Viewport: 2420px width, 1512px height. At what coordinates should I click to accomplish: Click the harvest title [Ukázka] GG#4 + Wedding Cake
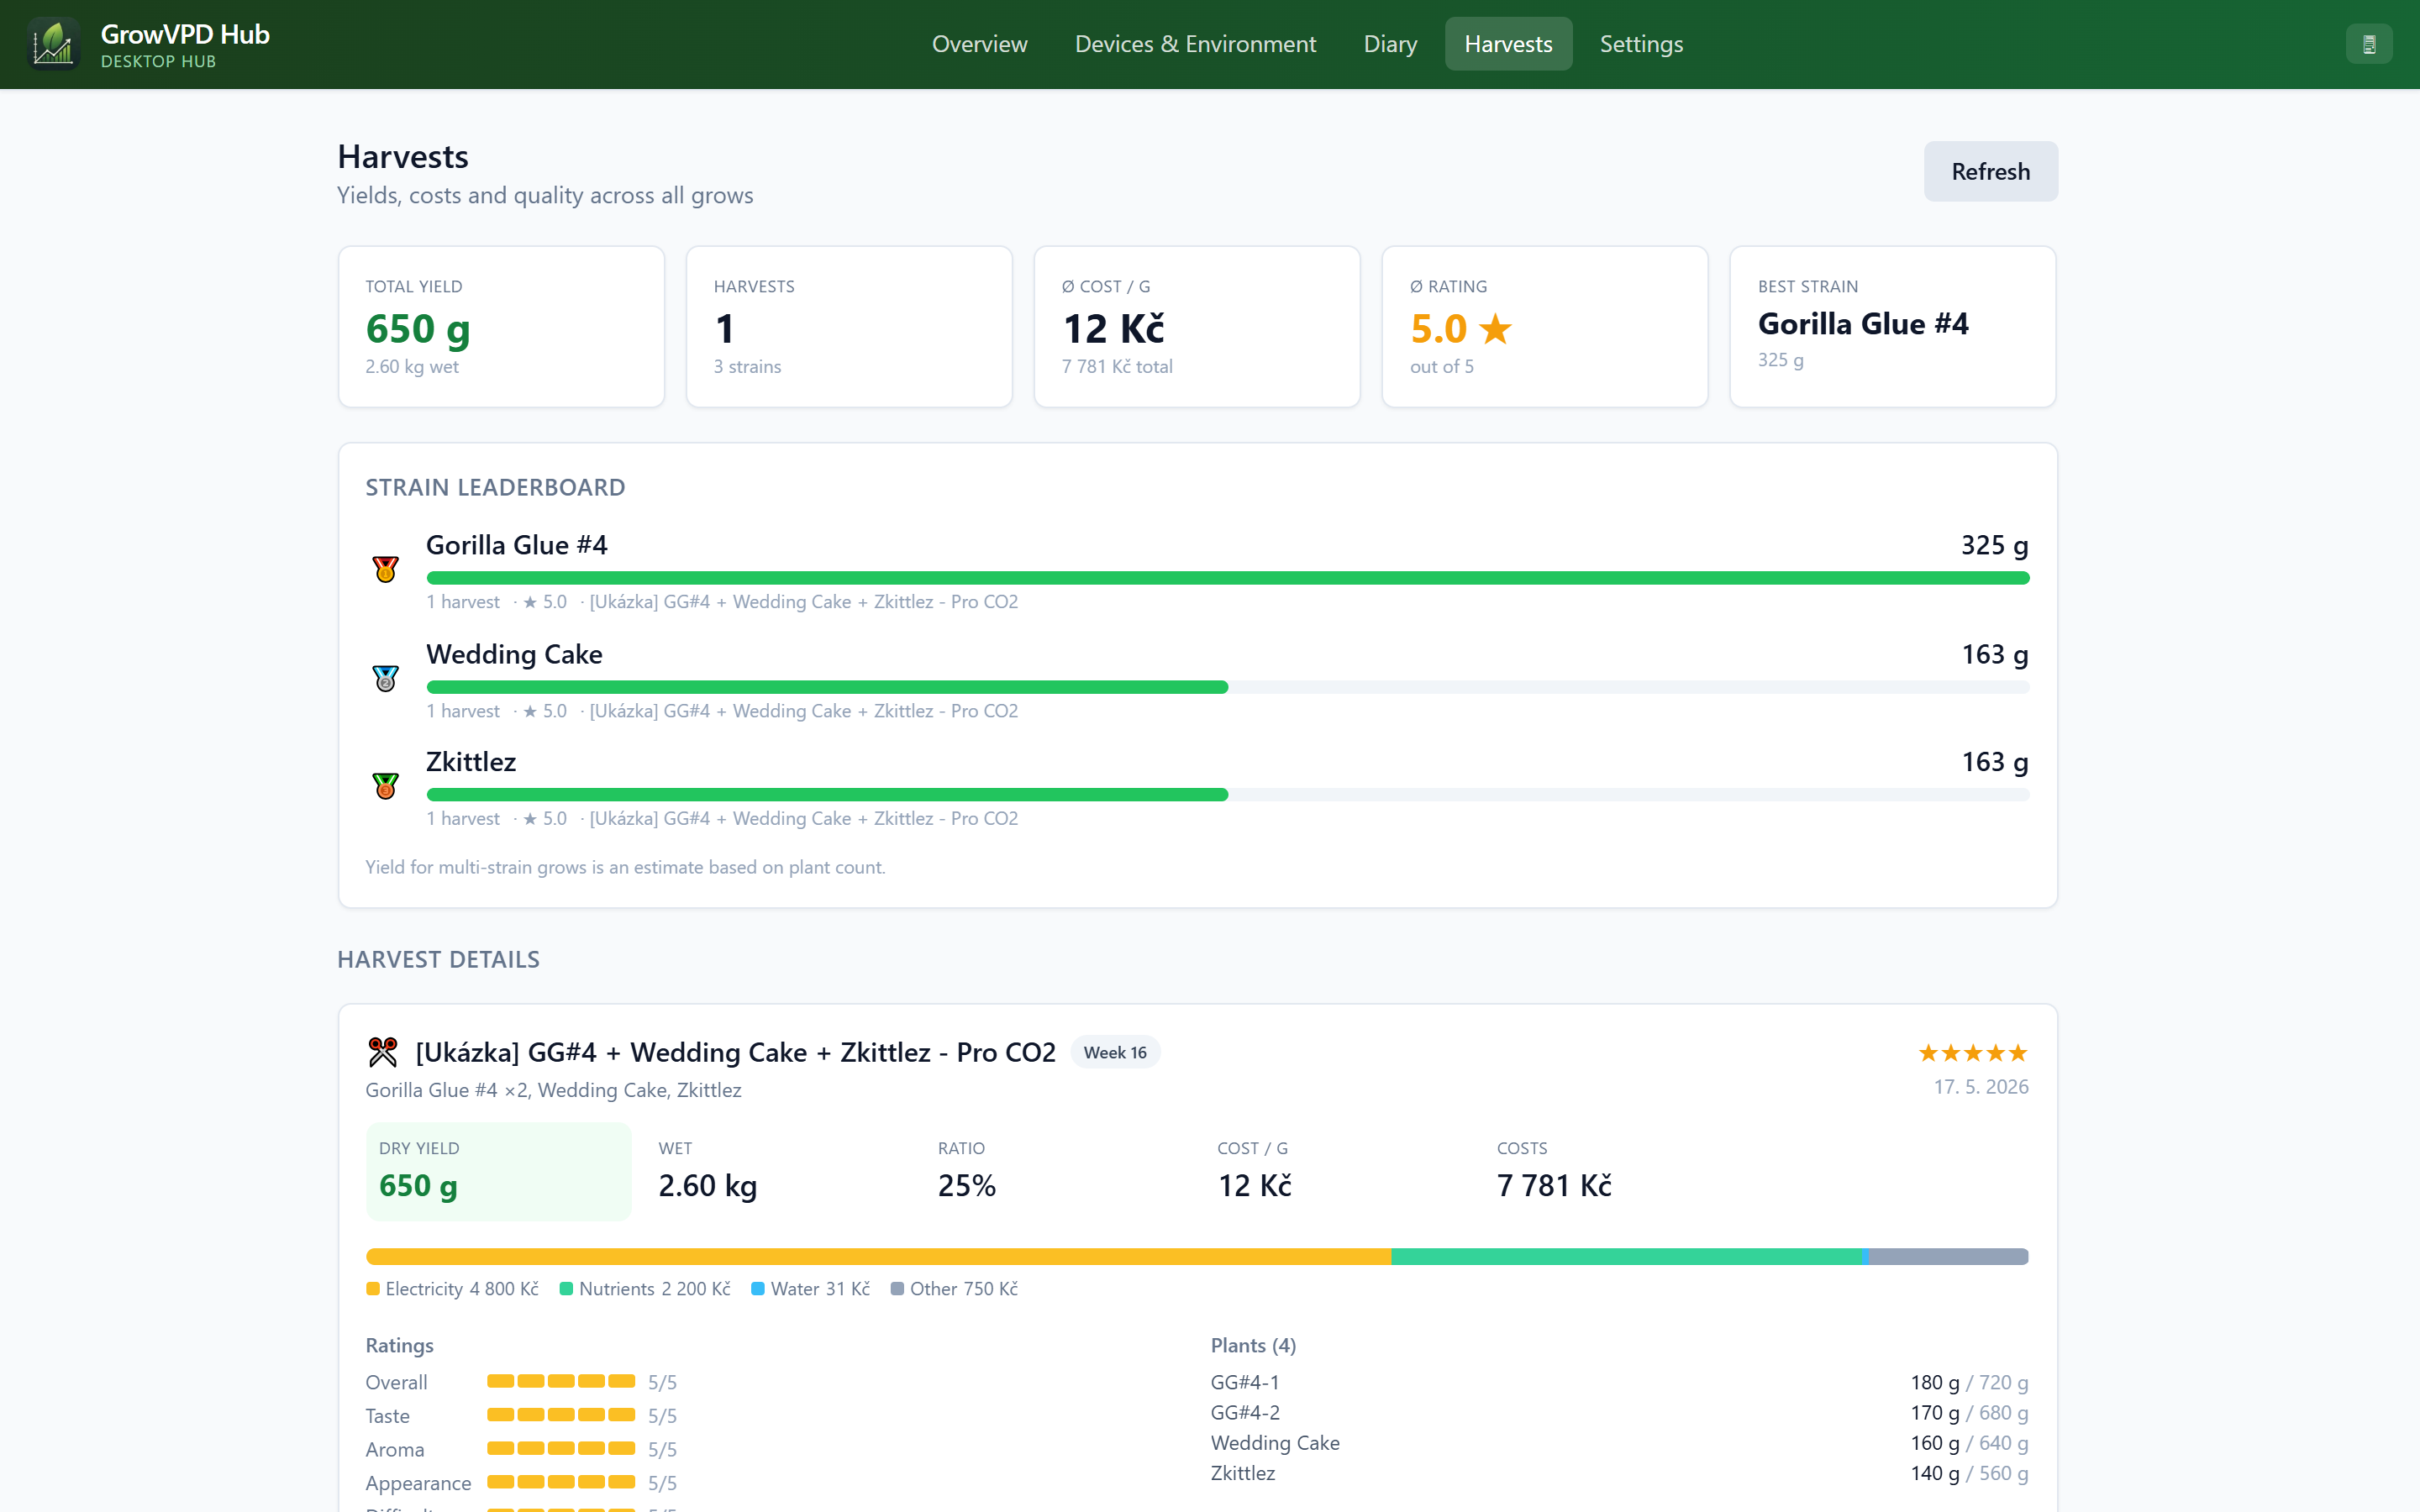(x=736, y=1052)
